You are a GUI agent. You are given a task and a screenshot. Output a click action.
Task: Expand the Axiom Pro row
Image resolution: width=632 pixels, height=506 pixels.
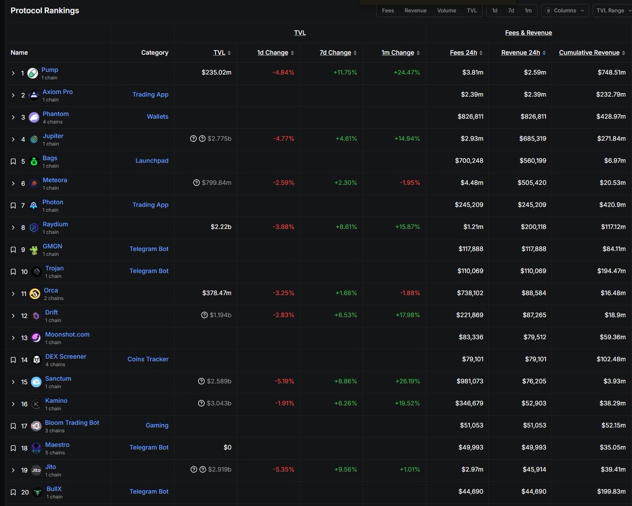point(13,95)
